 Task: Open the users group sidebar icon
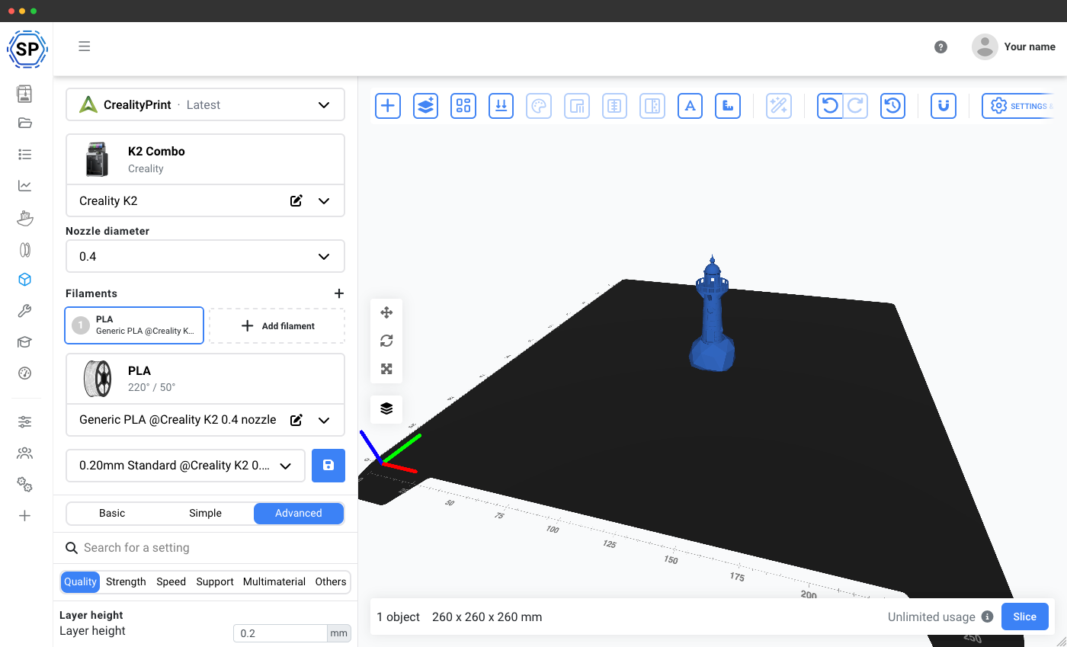pos(25,453)
